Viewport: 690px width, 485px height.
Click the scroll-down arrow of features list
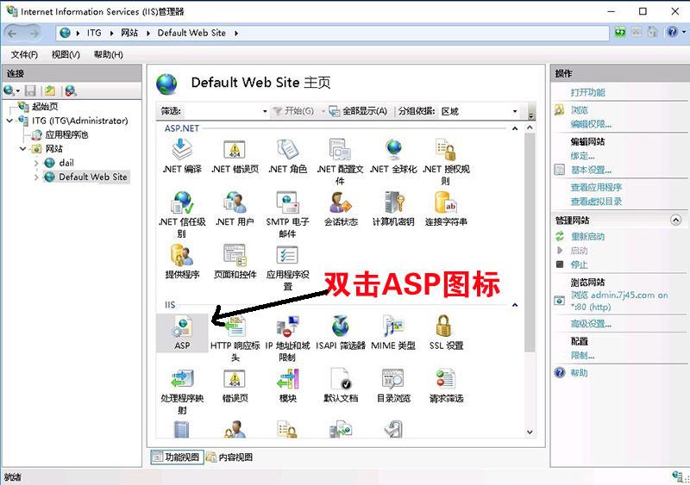530,432
